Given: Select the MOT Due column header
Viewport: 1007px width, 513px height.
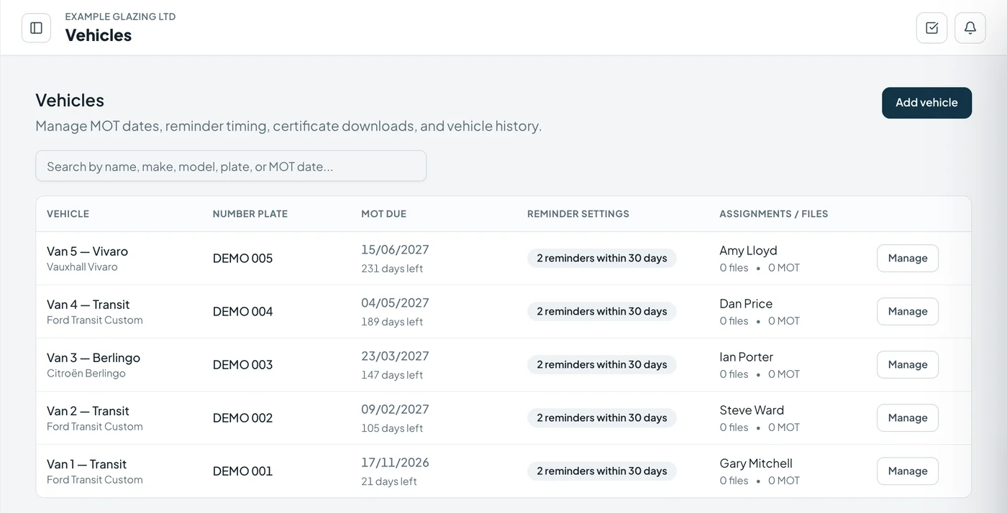Looking at the screenshot, I should pos(383,214).
